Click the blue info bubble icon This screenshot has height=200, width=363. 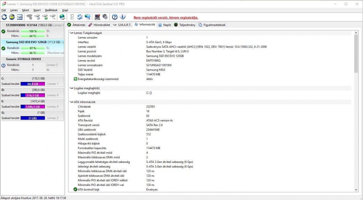[x=123, y=17]
